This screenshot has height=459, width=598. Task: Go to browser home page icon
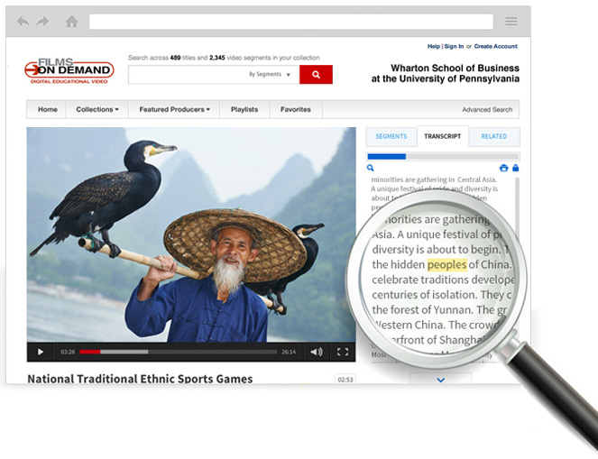(71, 22)
